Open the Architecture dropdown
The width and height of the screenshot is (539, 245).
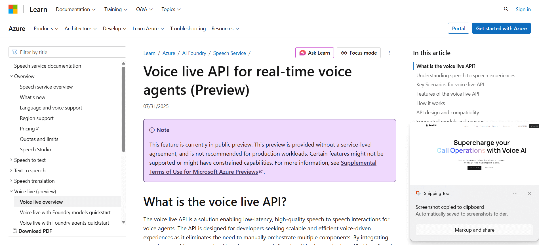point(81,29)
